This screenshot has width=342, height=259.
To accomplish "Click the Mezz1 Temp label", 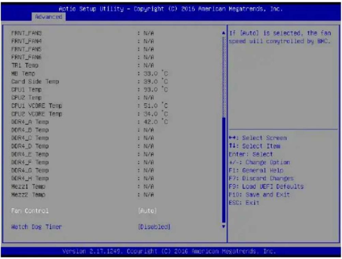I will [28, 187].
